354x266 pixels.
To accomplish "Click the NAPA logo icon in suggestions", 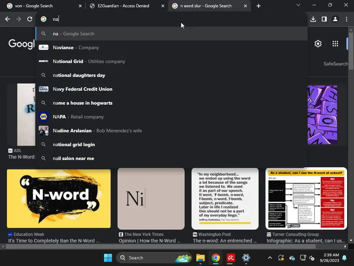I will 44,117.
